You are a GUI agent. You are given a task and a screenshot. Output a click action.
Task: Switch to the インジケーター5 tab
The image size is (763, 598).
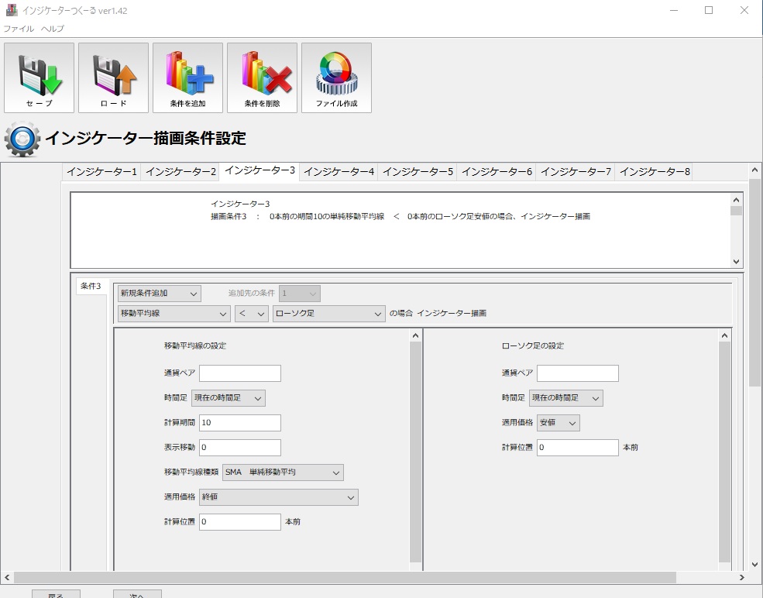click(x=418, y=171)
